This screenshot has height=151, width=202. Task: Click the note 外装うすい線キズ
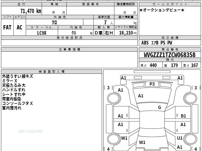(17, 76)
